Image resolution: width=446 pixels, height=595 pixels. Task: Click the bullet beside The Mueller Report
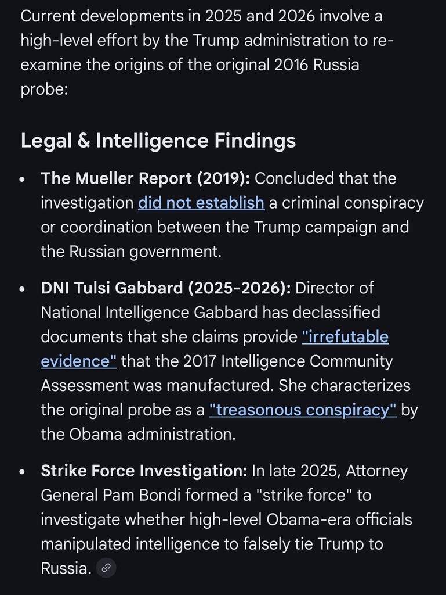tap(22, 180)
